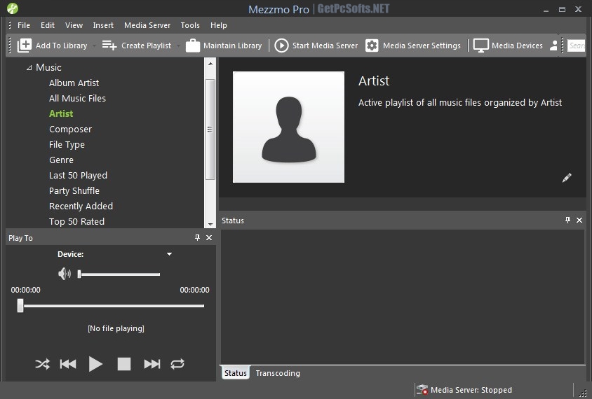Pin the Play To panel
The height and width of the screenshot is (399, 592).
pos(197,237)
